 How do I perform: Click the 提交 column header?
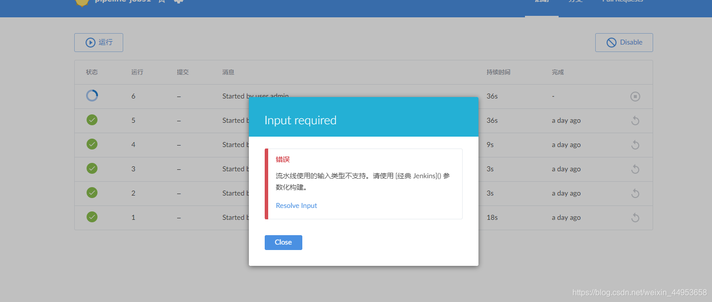(183, 72)
